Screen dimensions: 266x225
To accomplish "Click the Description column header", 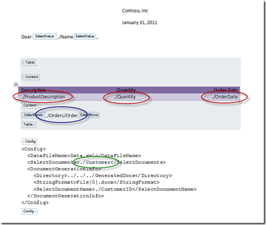I will tap(34, 90).
